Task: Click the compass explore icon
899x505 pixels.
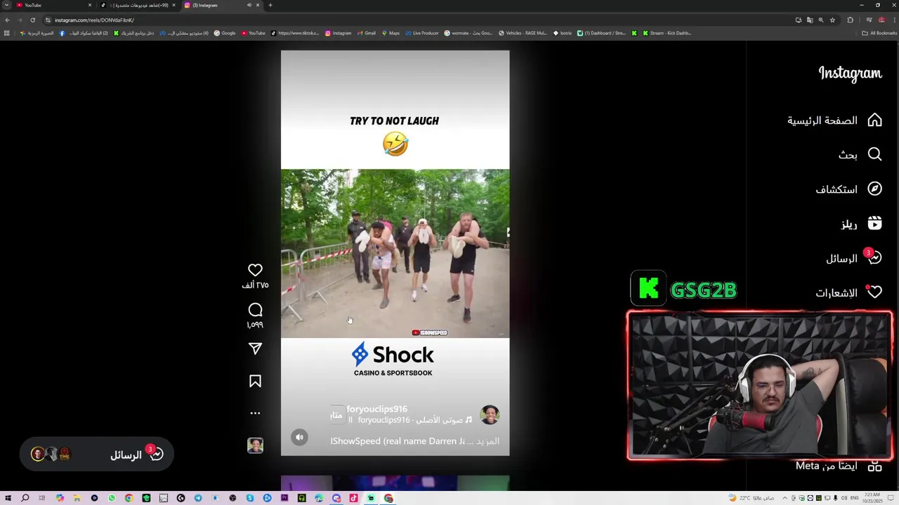Action: pyautogui.click(x=874, y=189)
